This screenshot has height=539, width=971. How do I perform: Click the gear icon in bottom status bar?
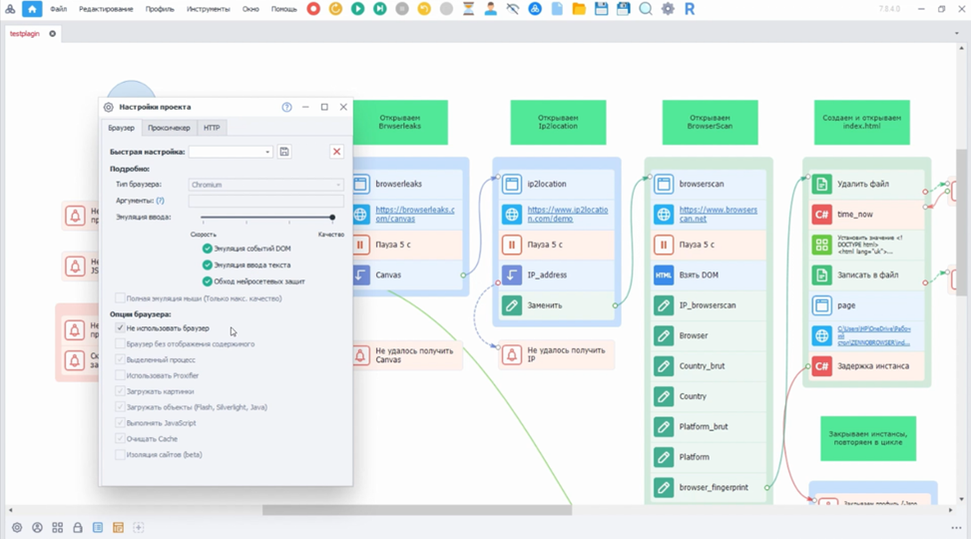point(17,527)
